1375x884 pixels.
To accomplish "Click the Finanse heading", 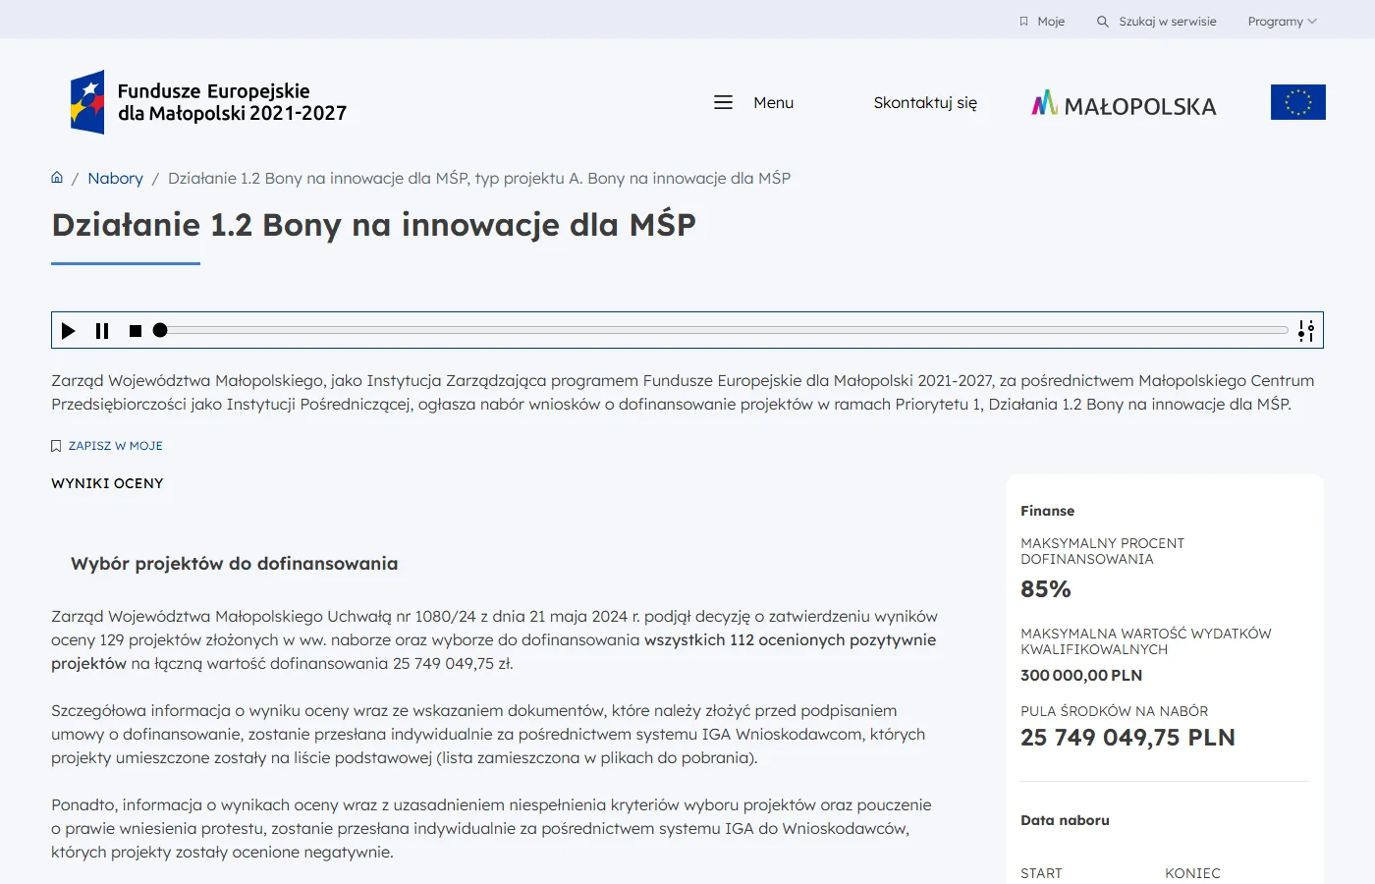I will point(1048,511).
